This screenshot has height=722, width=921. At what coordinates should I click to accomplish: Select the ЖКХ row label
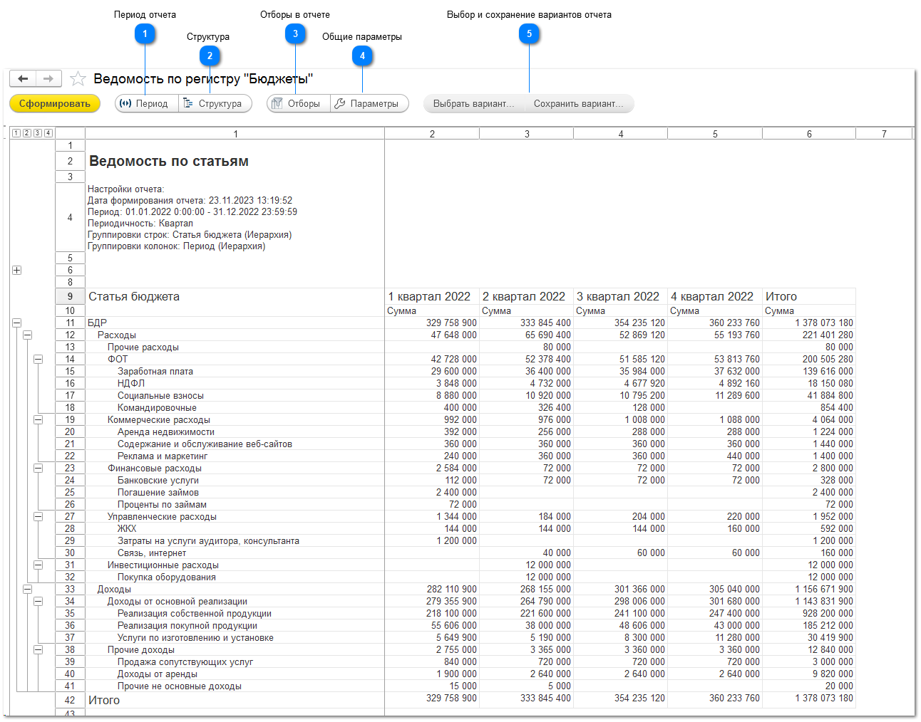coord(127,528)
